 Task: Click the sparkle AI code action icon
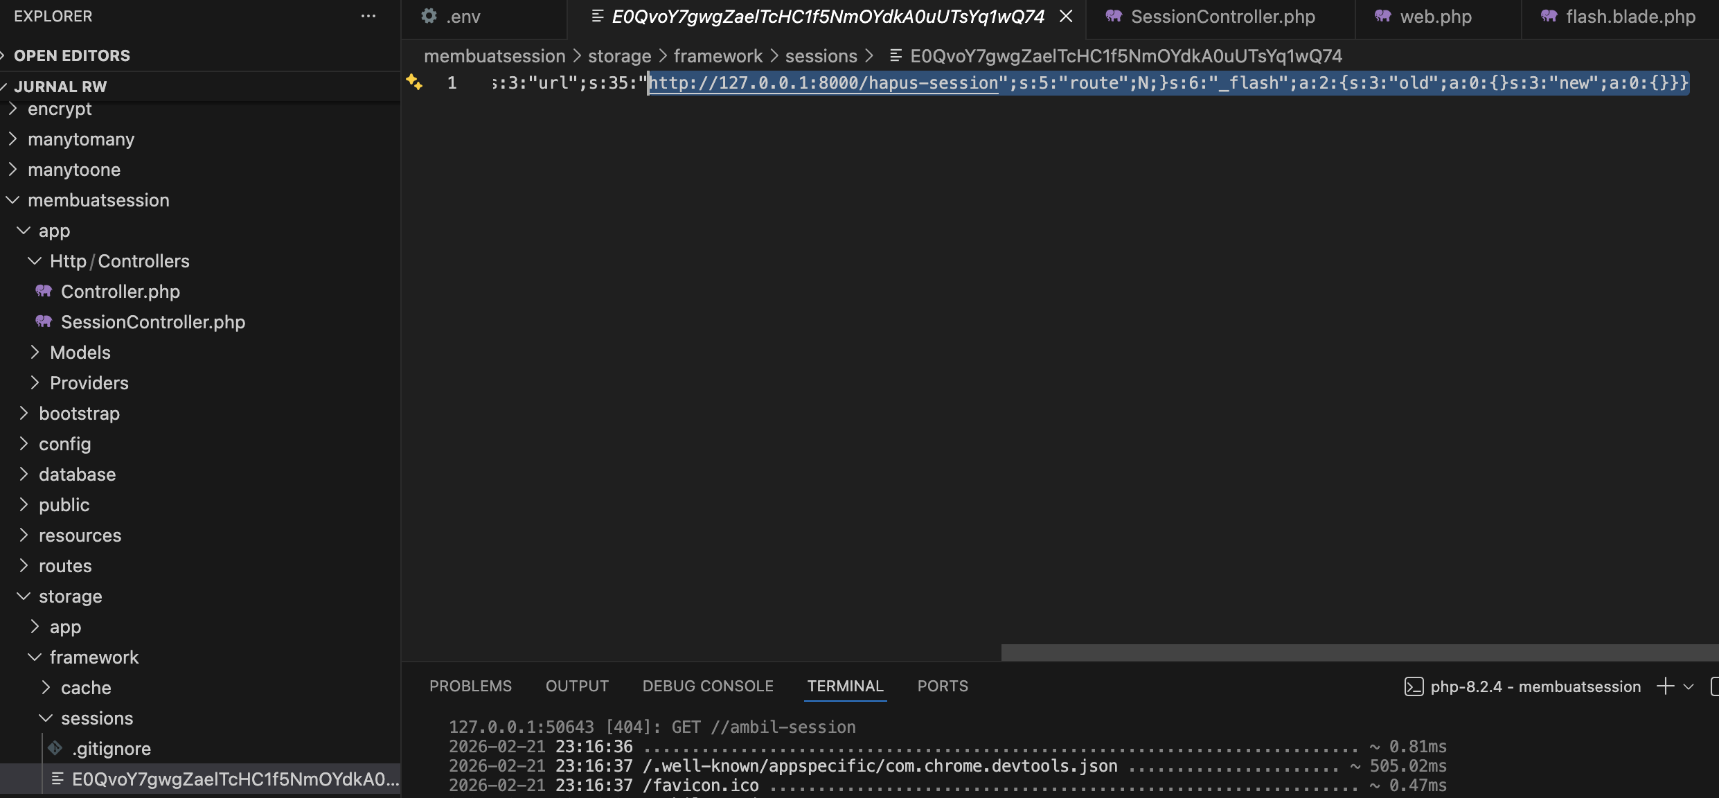coord(414,82)
